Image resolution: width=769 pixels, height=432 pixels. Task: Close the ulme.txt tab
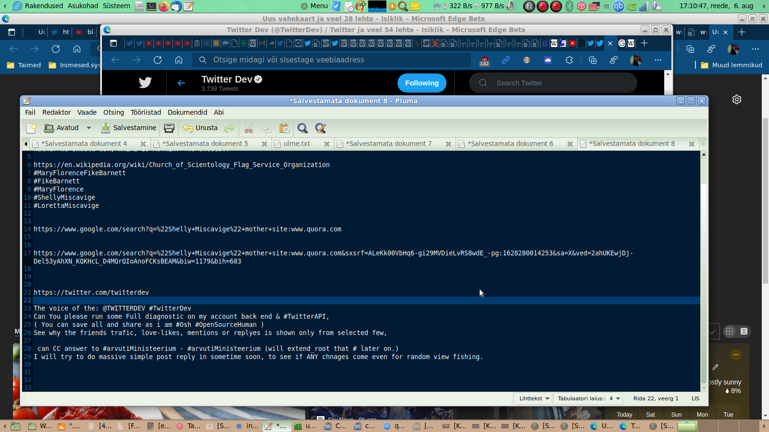pos(327,144)
